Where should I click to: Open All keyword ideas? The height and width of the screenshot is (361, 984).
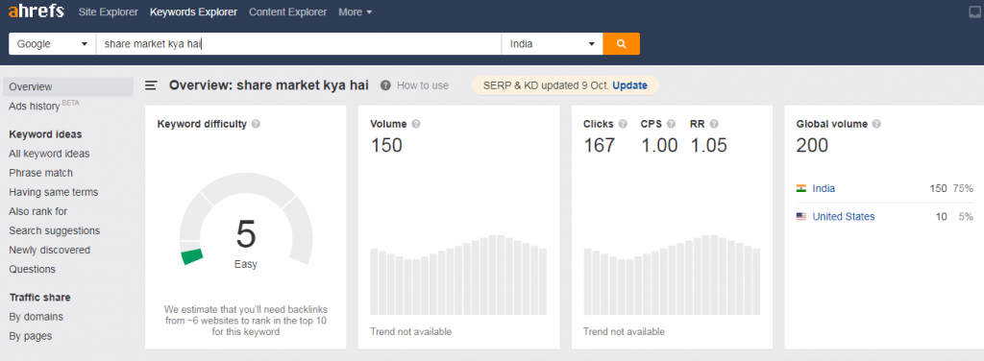[49, 154]
